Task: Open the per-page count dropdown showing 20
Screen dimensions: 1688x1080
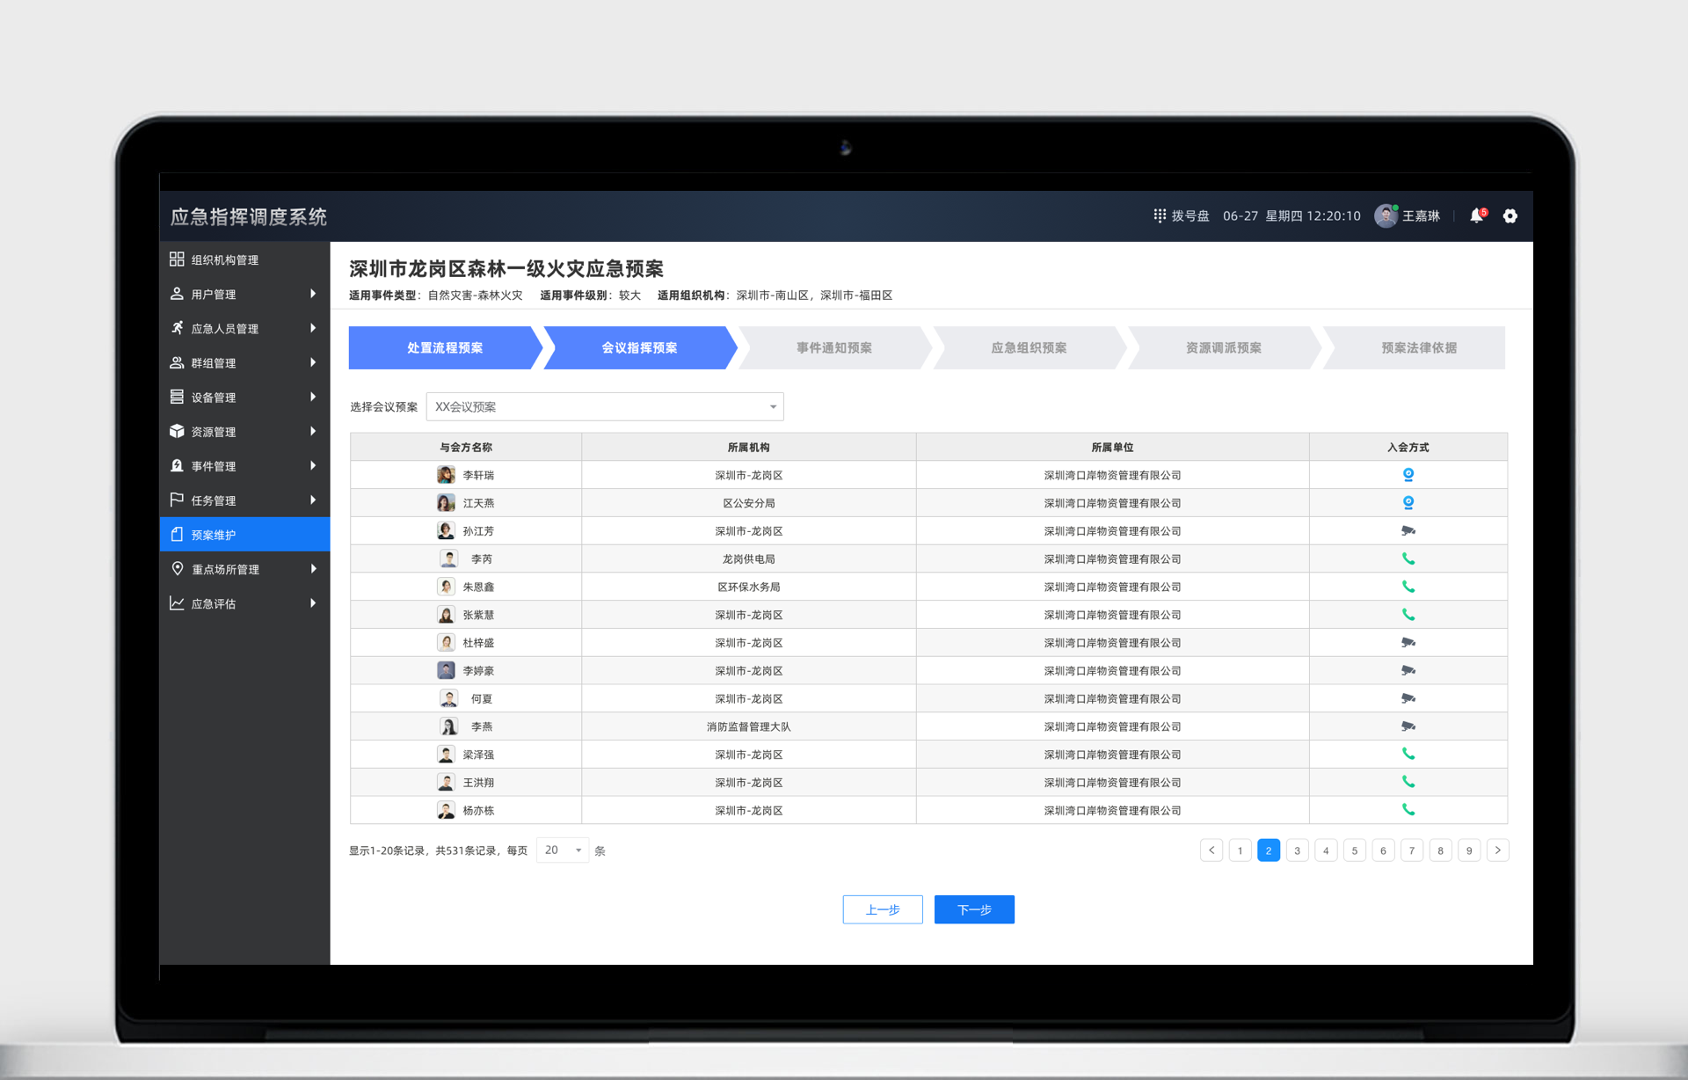Action: [x=563, y=850]
